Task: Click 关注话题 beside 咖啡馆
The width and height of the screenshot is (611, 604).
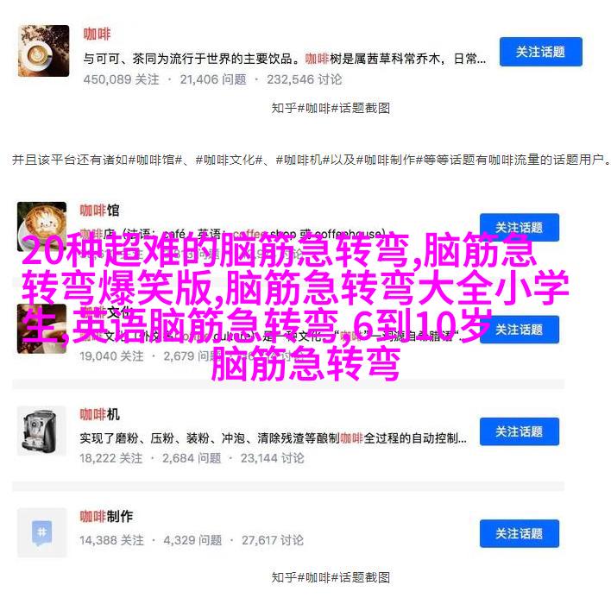Action: click(x=520, y=228)
